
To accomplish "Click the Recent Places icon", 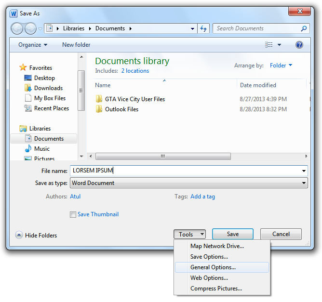I will pos(28,108).
